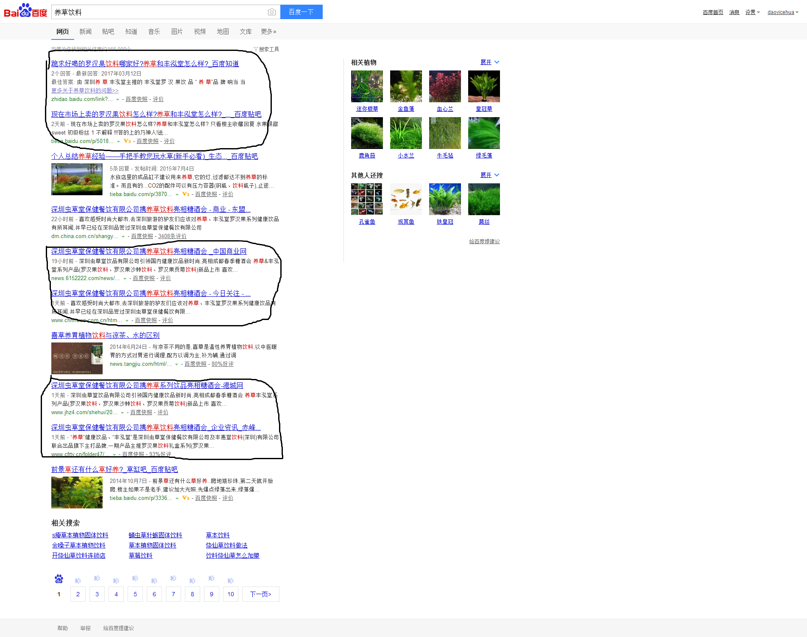Click related search 烧仙草饮料做法
Image resolution: width=807 pixels, height=637 pixels.
227,545
